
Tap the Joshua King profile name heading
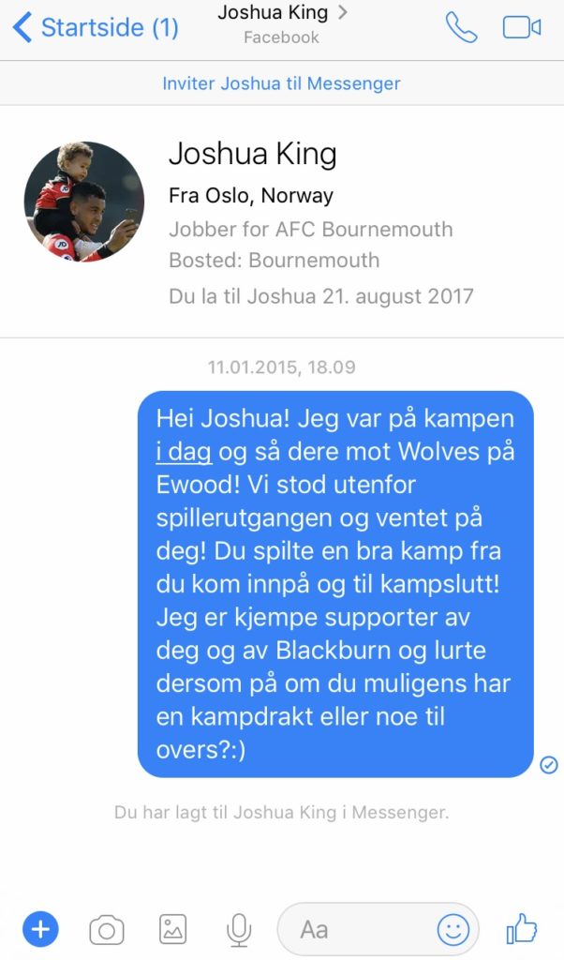tap(253, 154)
